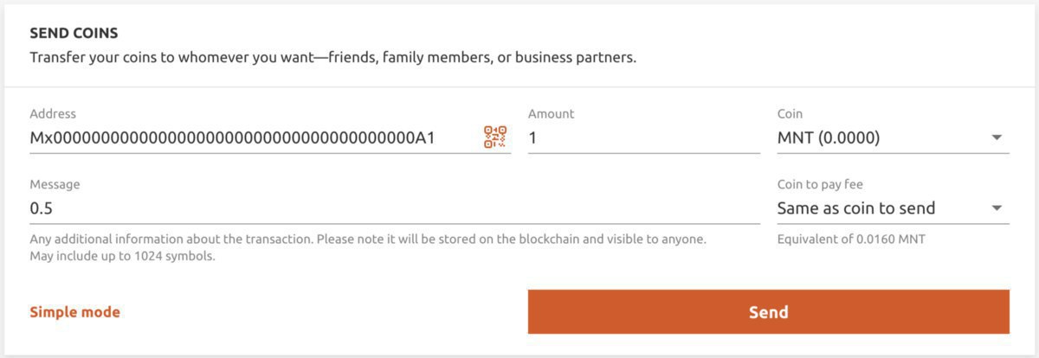Image resolution: width=1039 pixels, height=358 pixels.
Task: Select the 'Coin to pay fee' label
Action: [820, 184]
